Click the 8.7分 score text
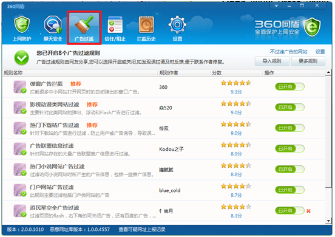The width and height of the screenshot is (335, 237). 236,195
